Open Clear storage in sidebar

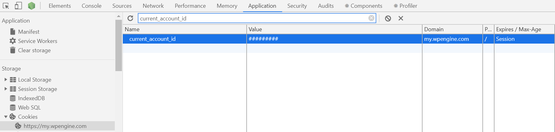(x=34, y=50)
